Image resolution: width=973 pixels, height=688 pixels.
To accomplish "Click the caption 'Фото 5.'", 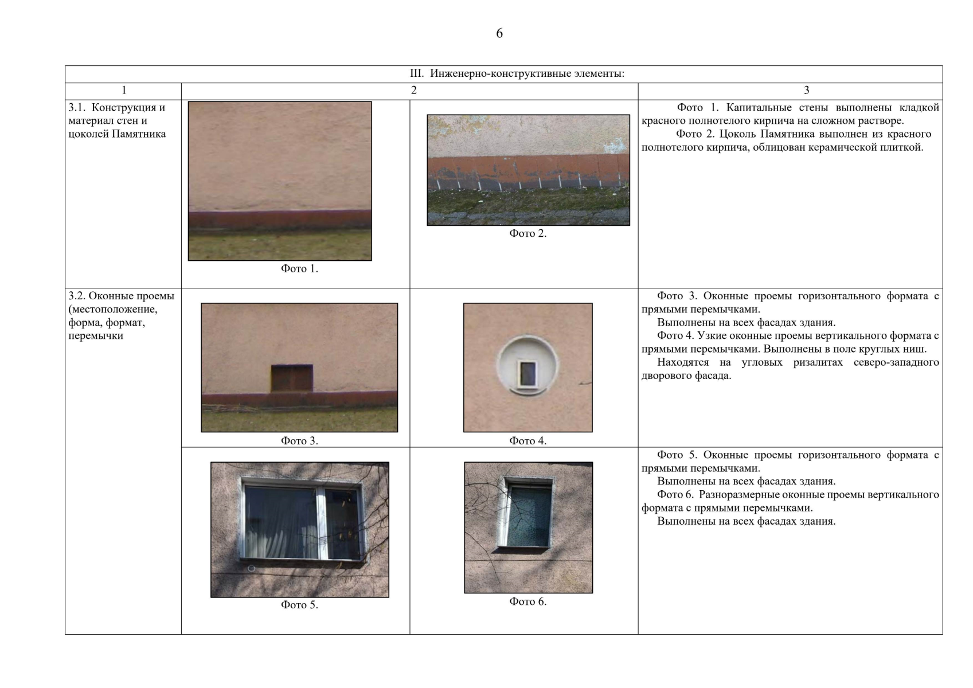I will pyautogui.click(x=299, y=605).
